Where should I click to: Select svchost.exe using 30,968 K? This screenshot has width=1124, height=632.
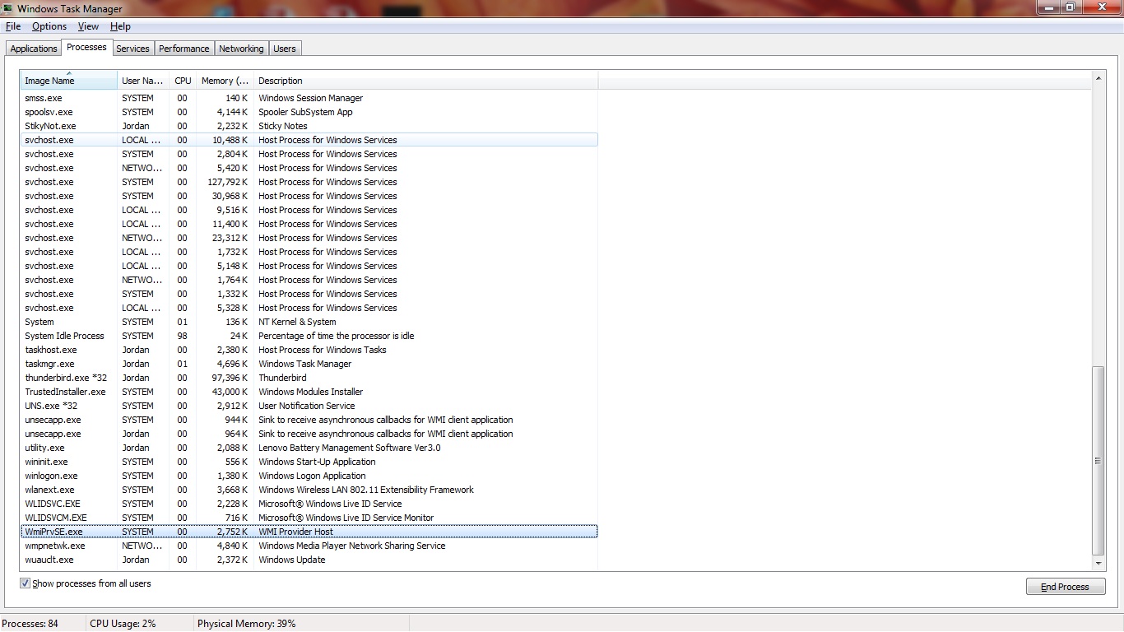coord(309,196)
